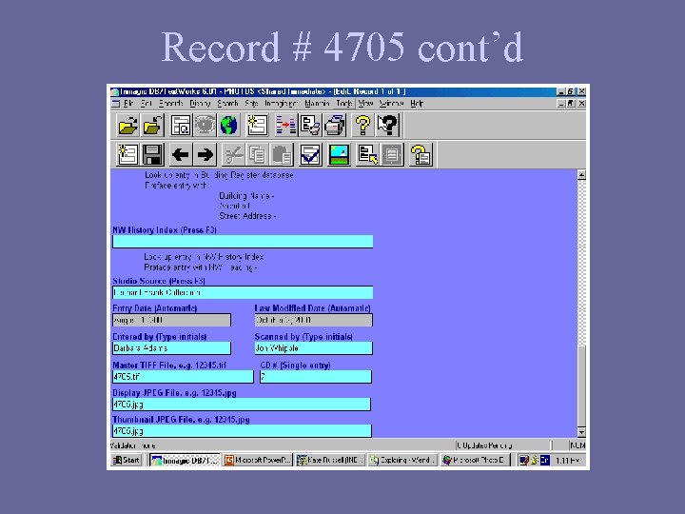Click the context help pointer icon
Screen dimensions: 685x514
pos(387,126)
